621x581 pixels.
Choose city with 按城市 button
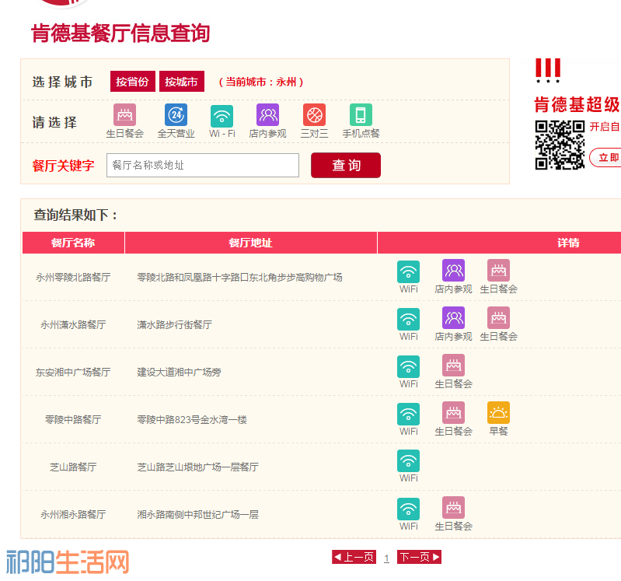(181, 81)
